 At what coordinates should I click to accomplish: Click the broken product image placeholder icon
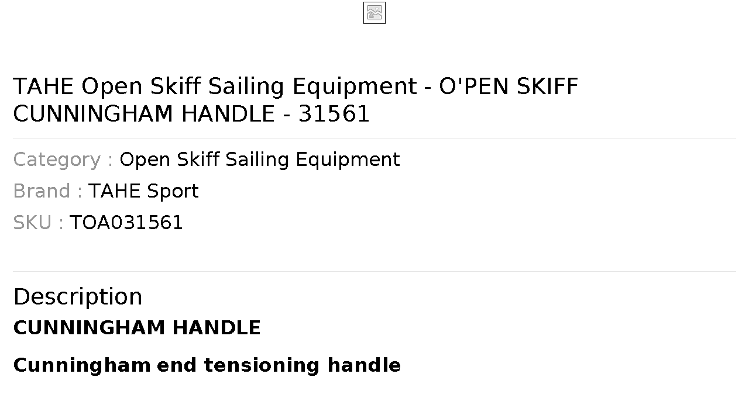pyautogui.click(x=374, y=13)
